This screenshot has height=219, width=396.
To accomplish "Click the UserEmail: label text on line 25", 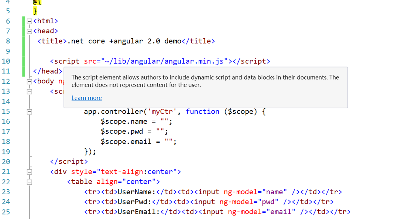I will click(x=139, y=212).
